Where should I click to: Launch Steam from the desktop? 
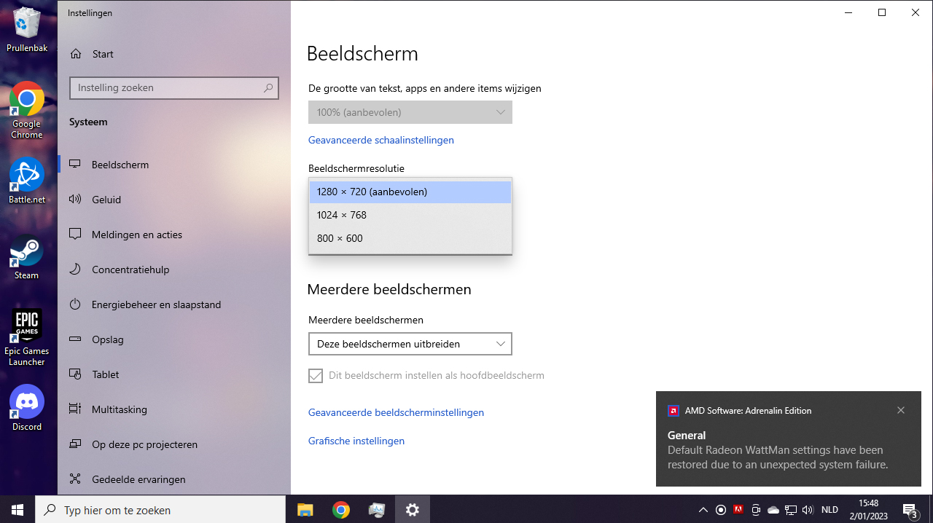click(x=27, y=257)
